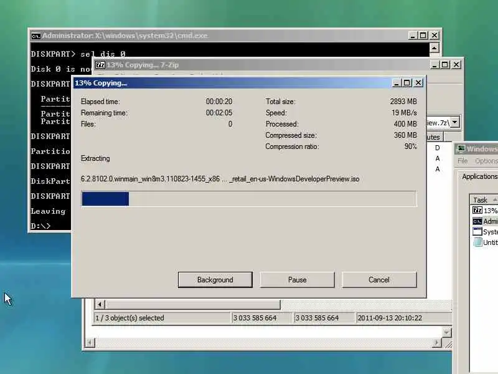Click the 7-Zip file list horizontal scrollbar thumb

pos(193,305)
